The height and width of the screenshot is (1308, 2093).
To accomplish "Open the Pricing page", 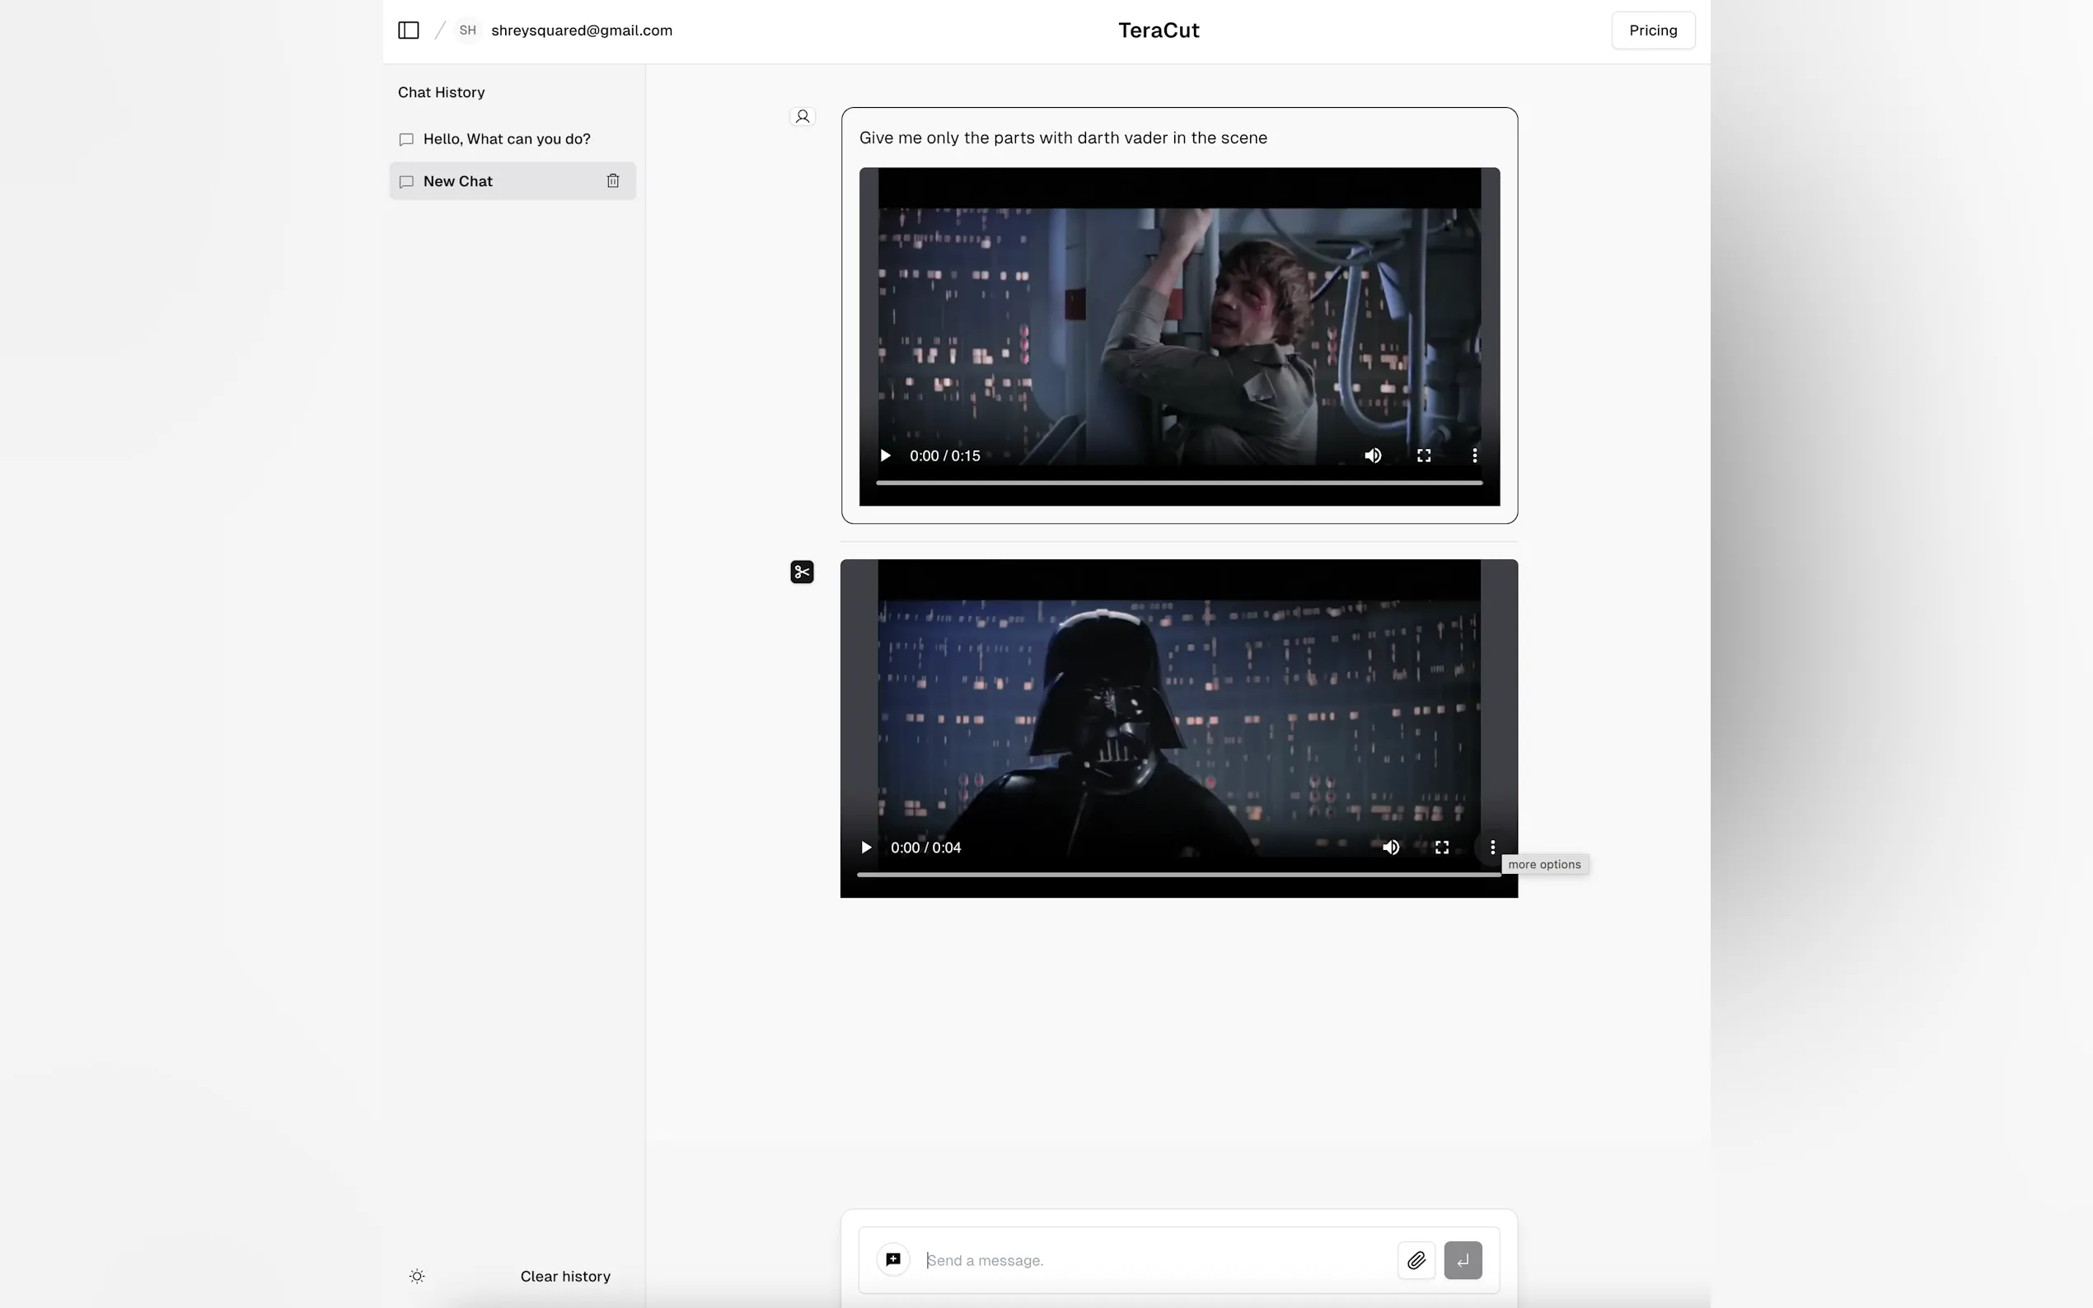I will tap(1651, 30).
